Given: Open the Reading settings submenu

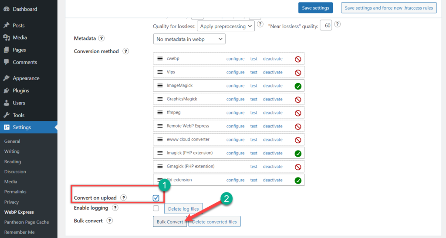Looking at the screenshot, I should tap(13, 161).
